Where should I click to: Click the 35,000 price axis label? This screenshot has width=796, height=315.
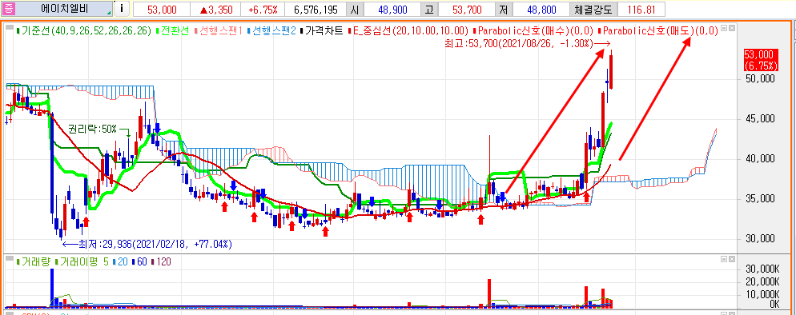tap(760, 199)
